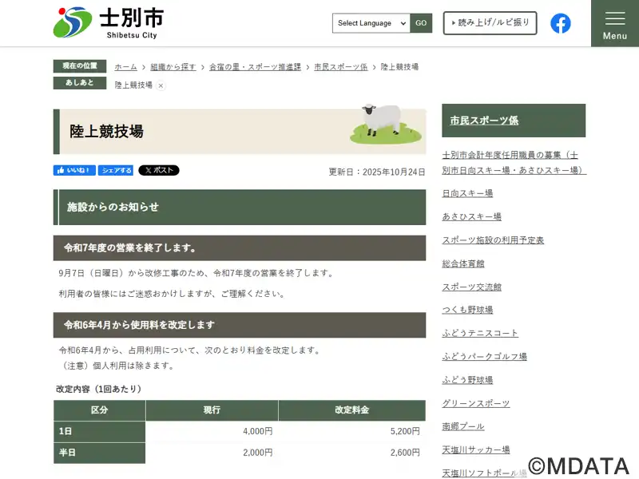View スポーツ施設の利用予定表 page
Viewport: 639px width, 479px height.
tap(493, 240)
